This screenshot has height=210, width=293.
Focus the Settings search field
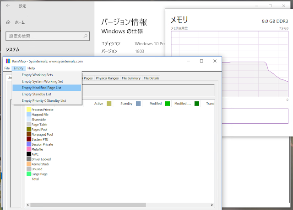pos(48,36)
